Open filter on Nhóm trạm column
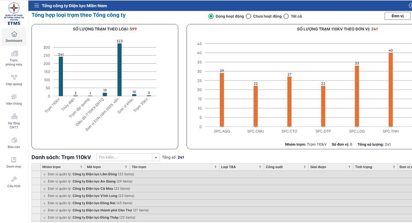Image resolution: width=412 pixels, height=223 pixels. (81, 167)
